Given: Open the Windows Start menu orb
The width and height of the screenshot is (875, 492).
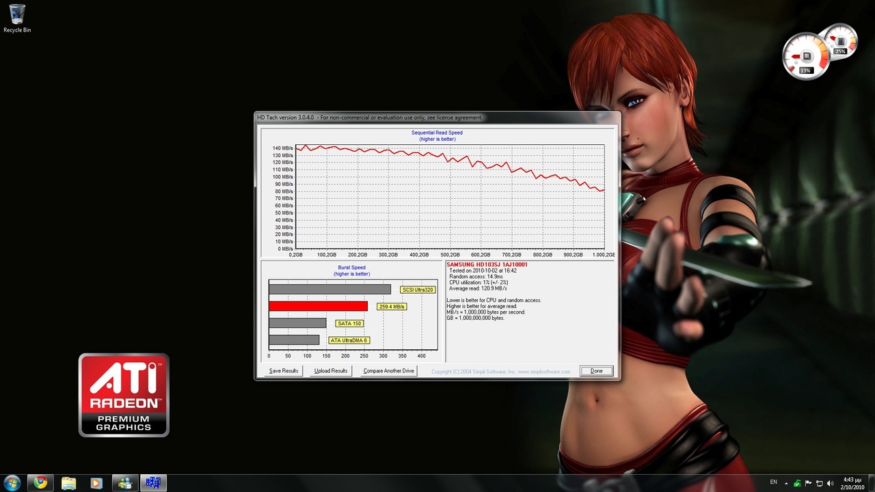Looking at the screenshot, I should [12, 482].
